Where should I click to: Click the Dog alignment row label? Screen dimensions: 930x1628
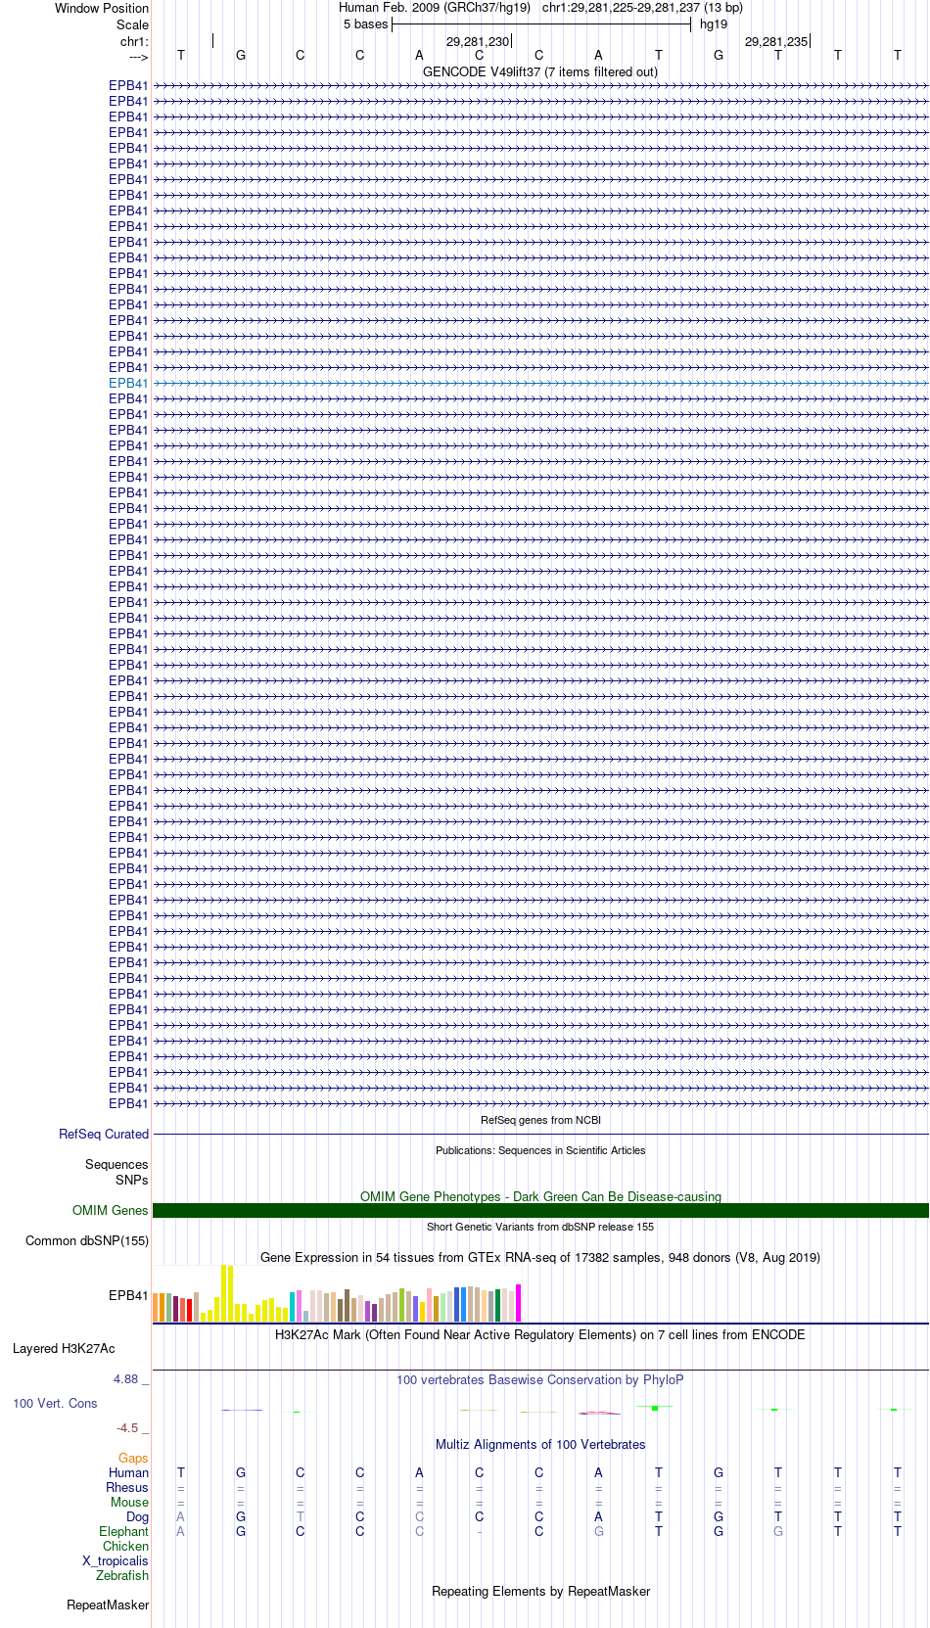point(138,1517)
